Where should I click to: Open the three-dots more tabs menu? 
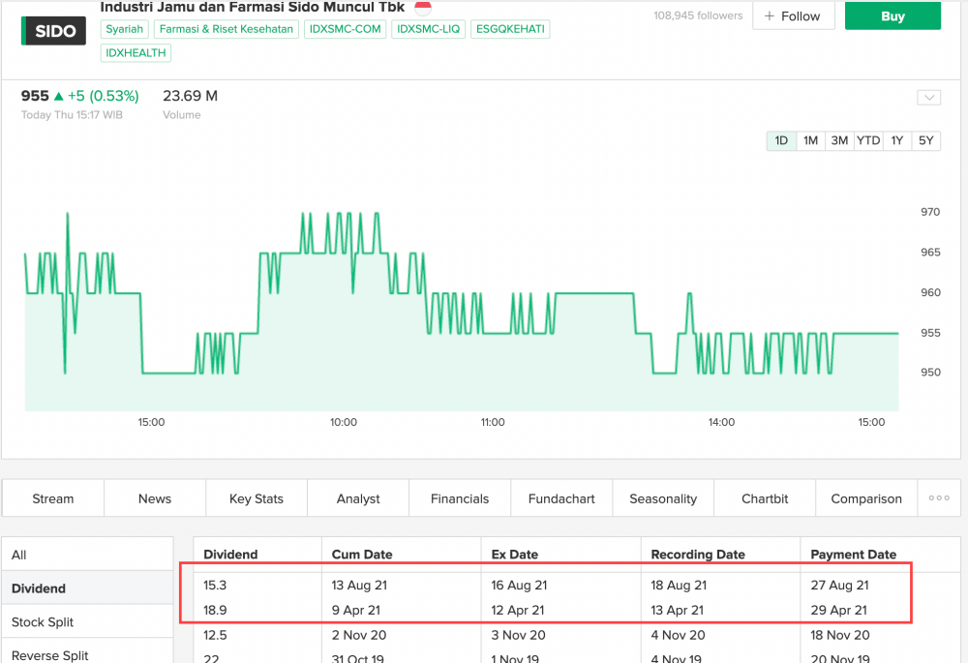click(x=939, y=498)
